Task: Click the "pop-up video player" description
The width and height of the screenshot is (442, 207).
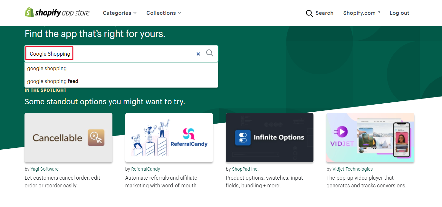Action: 366,182
